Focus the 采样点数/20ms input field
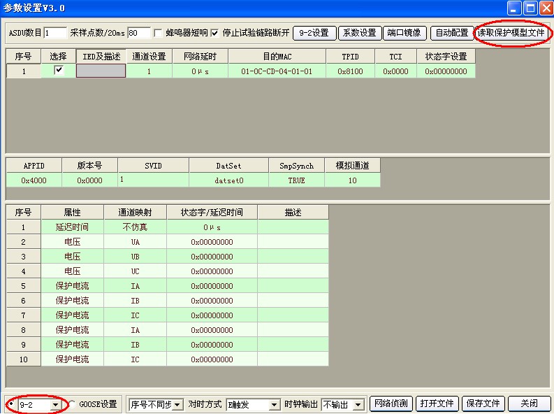Viewport: 554px width, 414px height. (x=138, y=33)
